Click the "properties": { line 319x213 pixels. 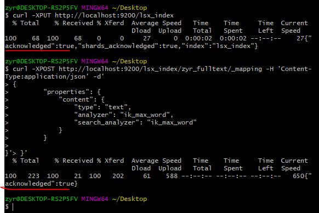coord(72,92)
